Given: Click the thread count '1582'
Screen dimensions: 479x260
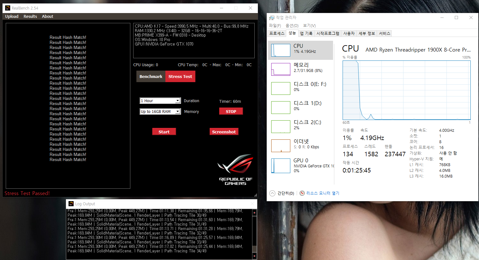Looking at the screenshot, I should pyautogui.click(x=371, y=154).
